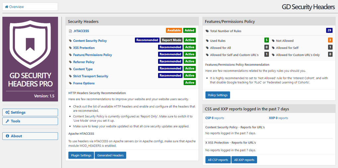Click the tags icon beside Total Number of Rules

point(207,31)
